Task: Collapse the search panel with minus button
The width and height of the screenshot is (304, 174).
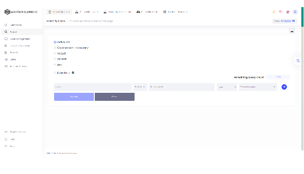Action: click(x=292, y=31)
